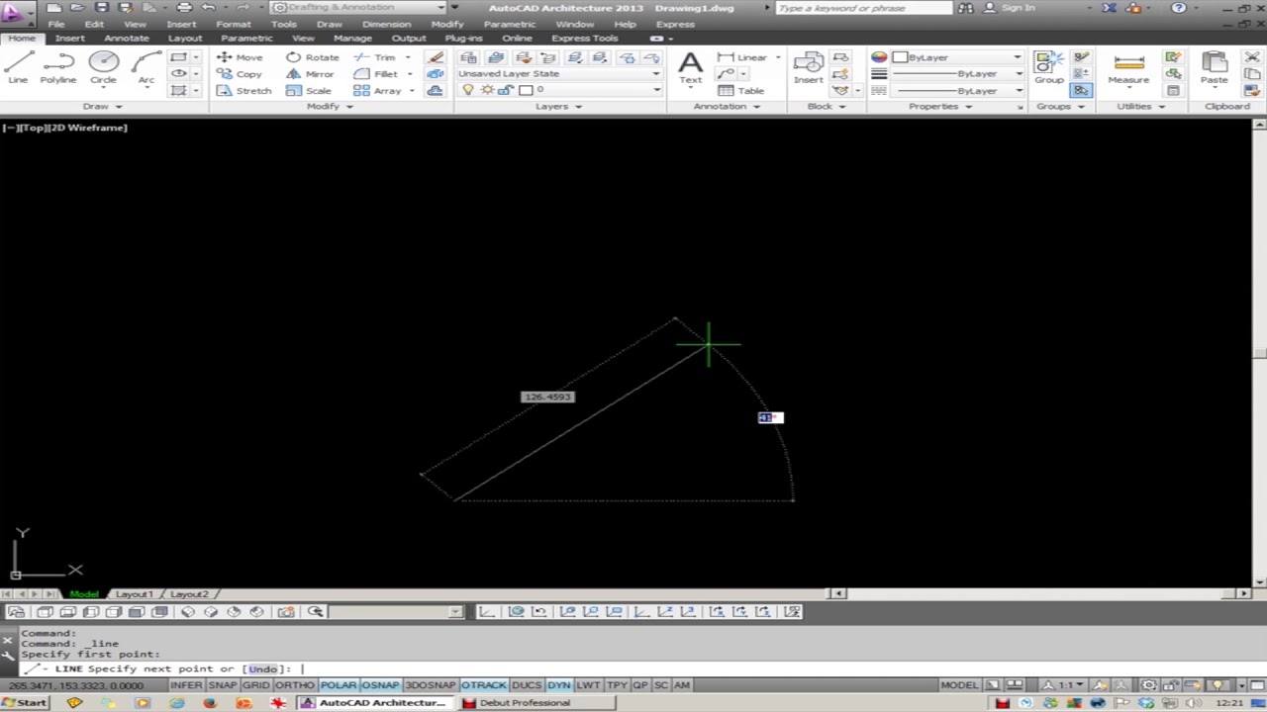Toggle LWT lineweight display
Image resolution: width=1267 pixels, height=712 pixels.
tap(588, 684)
